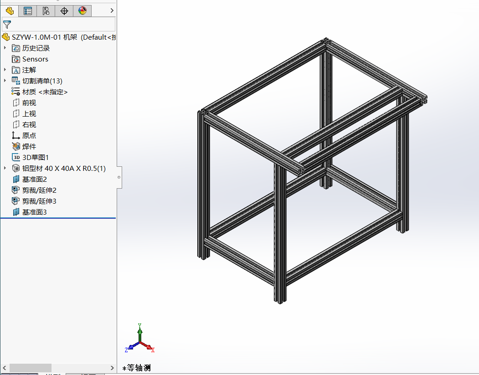Open the FeatureManager design tree tab
Viewport: 479px width, 375px height.
tap(10, 11)
